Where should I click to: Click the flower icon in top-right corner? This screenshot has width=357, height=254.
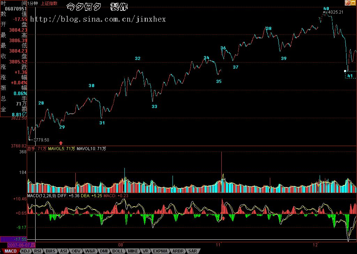coord(348,3)
